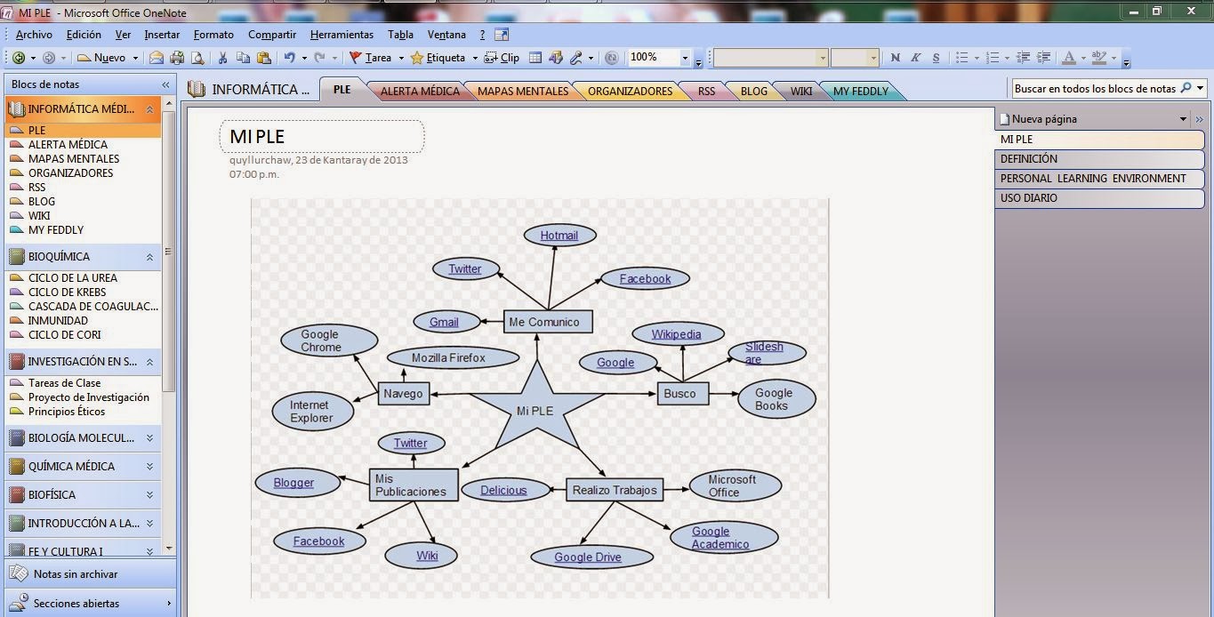The height and width of the screenshot is (617, 1214).
Task: Open text highlight color dropdown
Action: [1114, 58]
